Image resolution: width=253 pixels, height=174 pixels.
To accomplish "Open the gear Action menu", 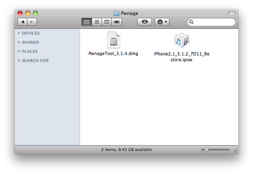I will [x=162, y=22].
